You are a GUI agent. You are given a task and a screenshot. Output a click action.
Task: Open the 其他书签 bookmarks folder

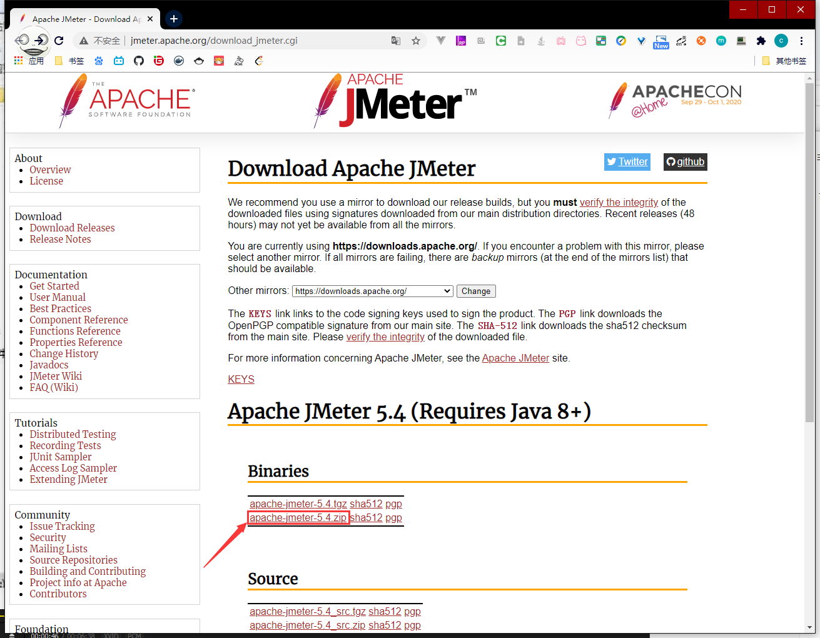point(784,61)
